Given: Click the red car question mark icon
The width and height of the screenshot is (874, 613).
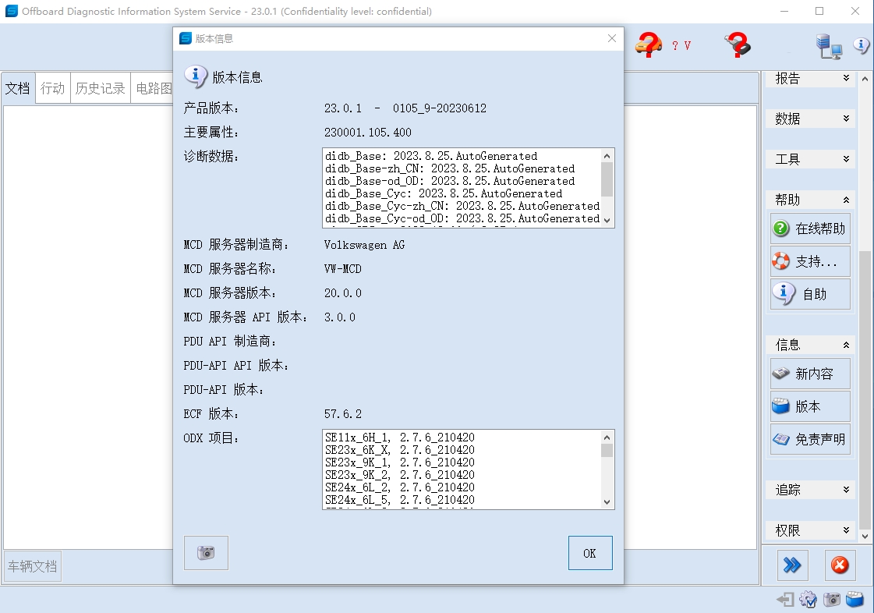Looking at the screenshot, I should click(x=648, y=44).
